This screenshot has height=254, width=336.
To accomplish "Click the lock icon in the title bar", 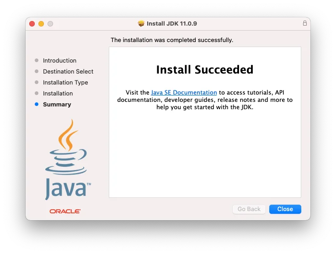I will [304, 23].
